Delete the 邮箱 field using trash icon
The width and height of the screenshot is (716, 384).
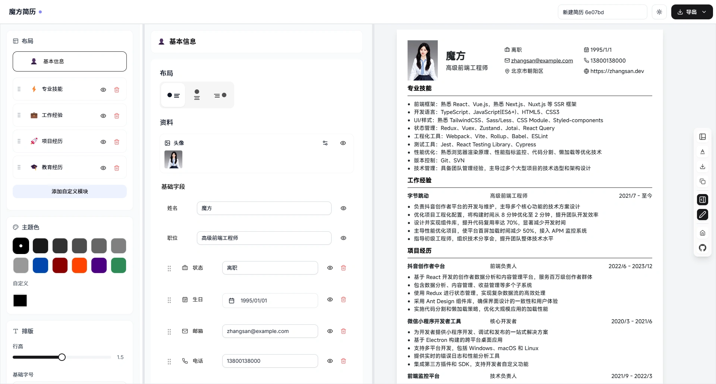(343, 331)
